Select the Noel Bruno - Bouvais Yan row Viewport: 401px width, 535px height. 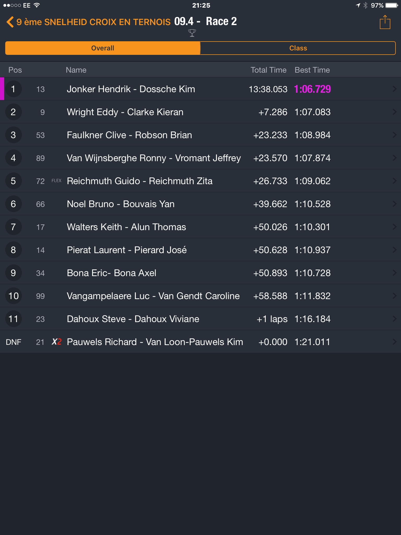click(x=200, y=204)
